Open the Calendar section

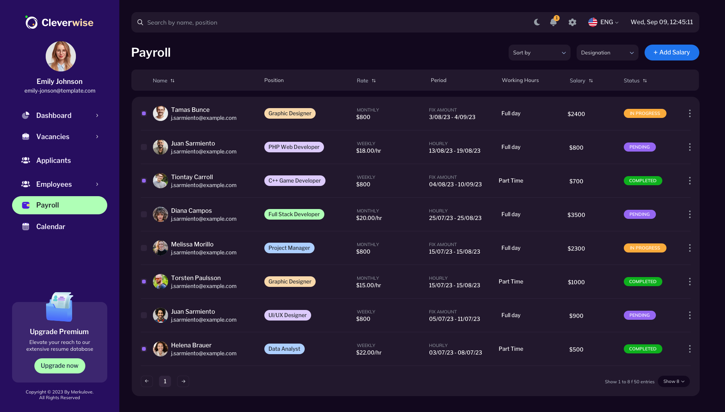point(50,226)
